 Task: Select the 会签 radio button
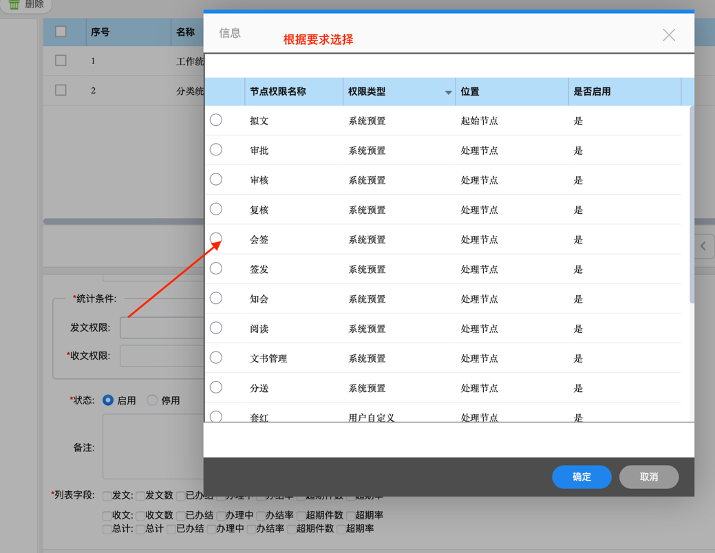tap(216, 239)
